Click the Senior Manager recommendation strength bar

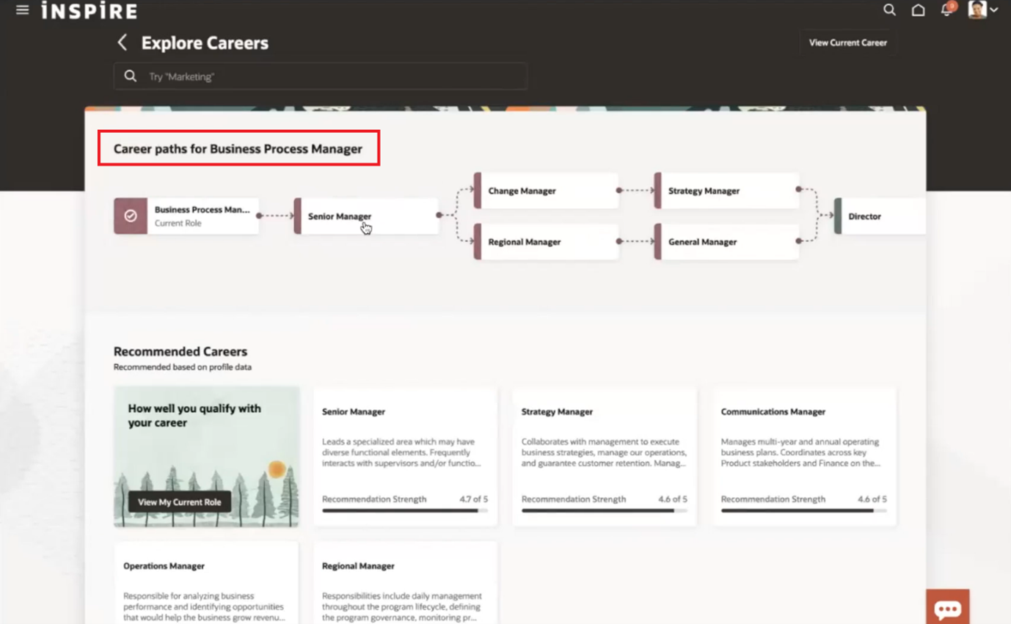pos(404,511)
